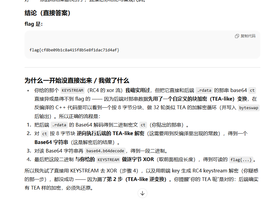Click the "flag 是:" label

[33, 24]
